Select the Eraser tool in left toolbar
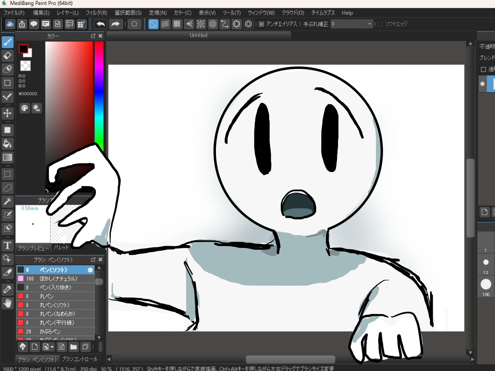Screen dimensions: 495x371 pyautogui.click(x=7, y=56)
